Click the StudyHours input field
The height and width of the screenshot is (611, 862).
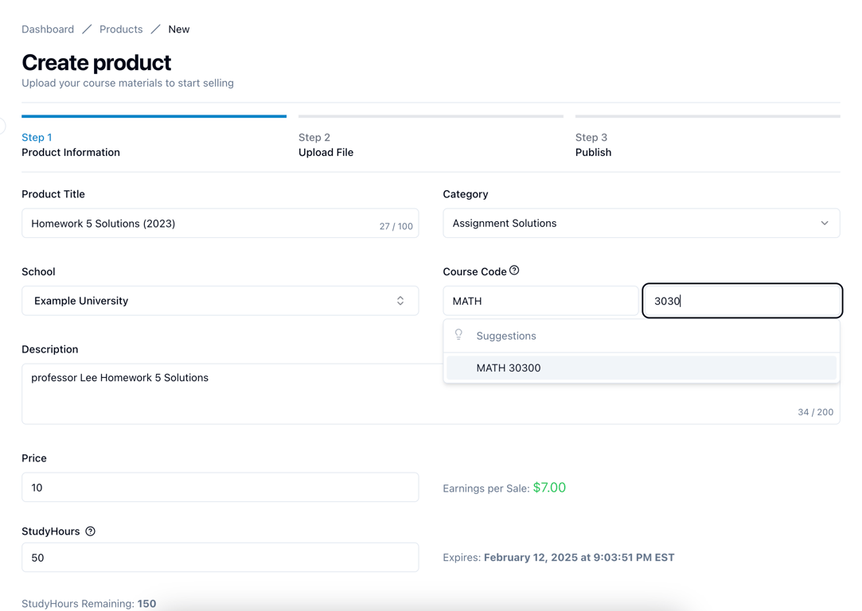tap(220, 558)
